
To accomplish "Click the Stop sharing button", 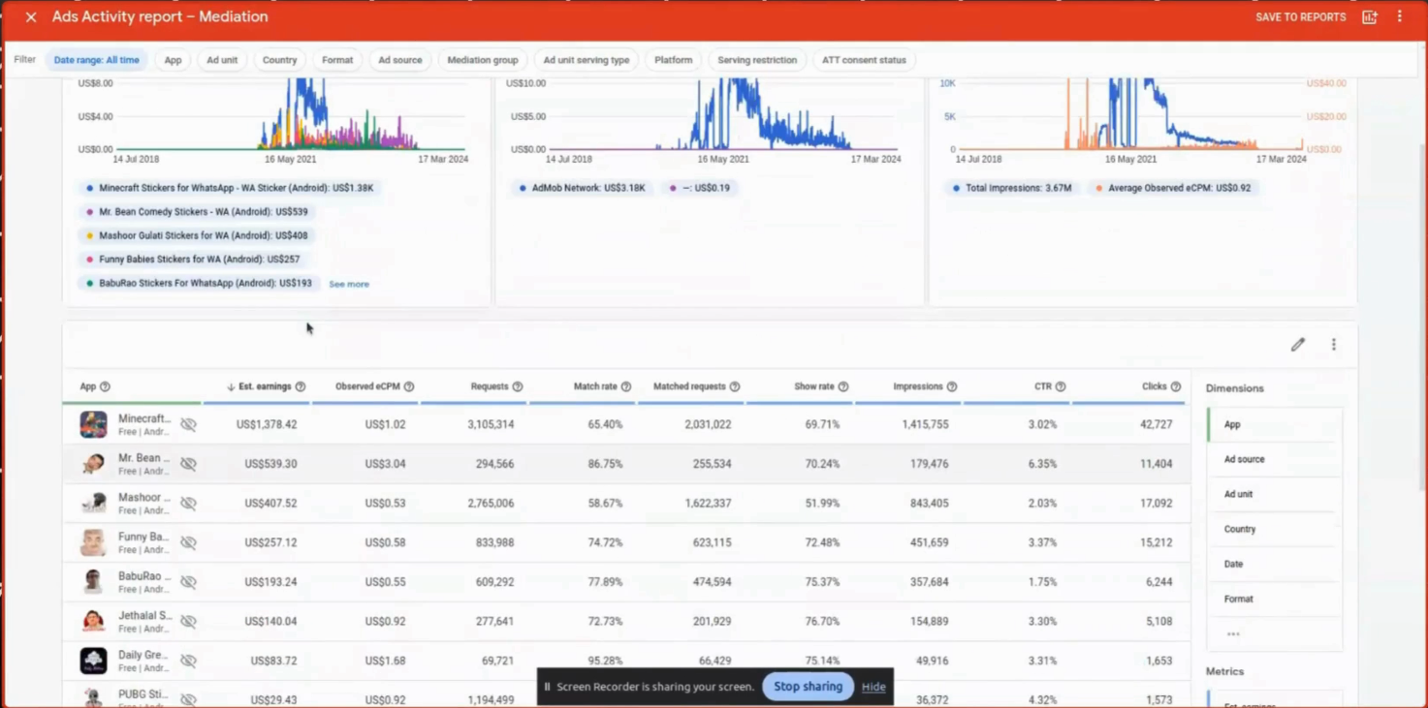I will pos(808,687).
